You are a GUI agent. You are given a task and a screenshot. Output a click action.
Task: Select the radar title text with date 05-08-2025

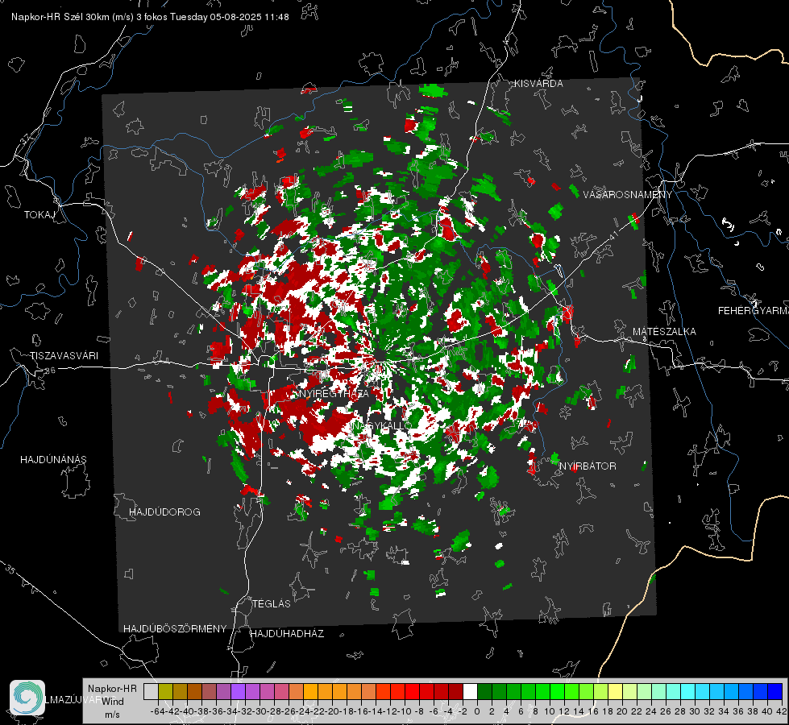coord(150,17)
